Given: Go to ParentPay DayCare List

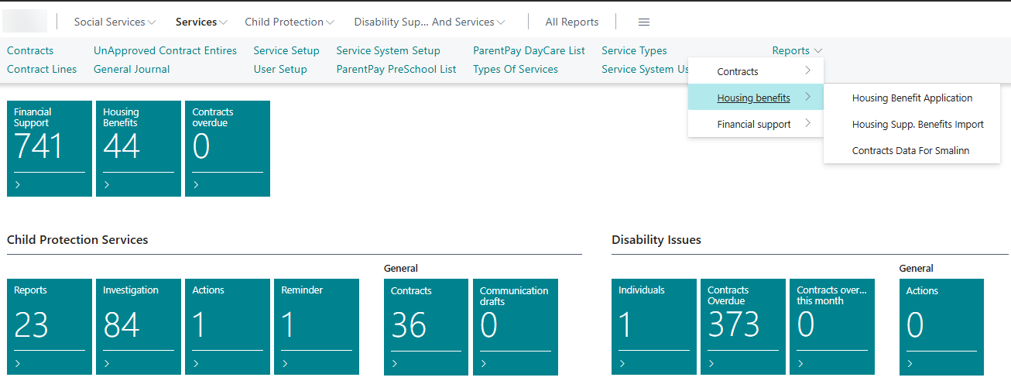Looking at the screenshot, I should tap(529, 50).
